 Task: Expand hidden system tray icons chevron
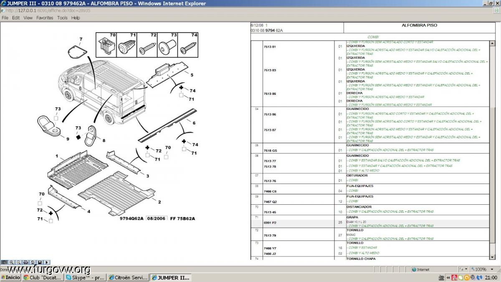(x=448, y=277)
